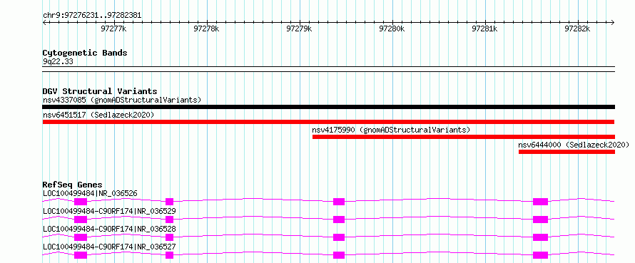Click the third exon of NR_036529
Image resolution: width=635 pixels, height=263 pixels.
(339, 220)
